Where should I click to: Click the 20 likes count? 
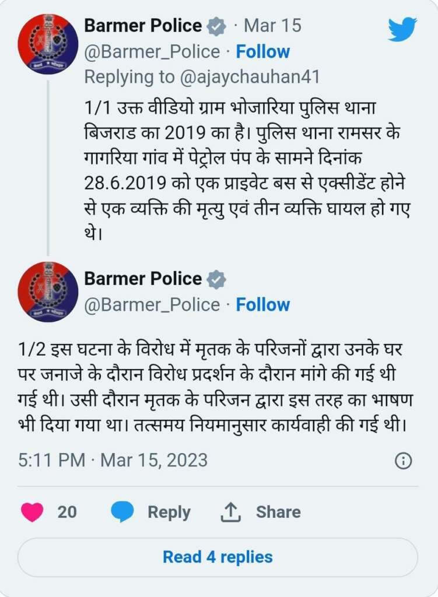[x=67, y=512]
